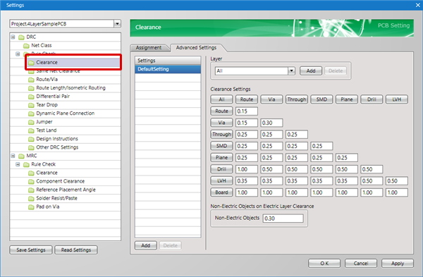Open the Layer dropdown showing All
This screenshot has width=423, height=277.
291,71
